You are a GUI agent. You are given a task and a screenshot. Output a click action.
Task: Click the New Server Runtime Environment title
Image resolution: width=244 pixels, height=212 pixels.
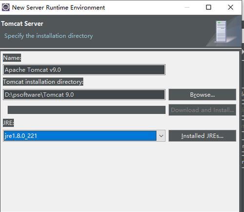click(59, 8)
